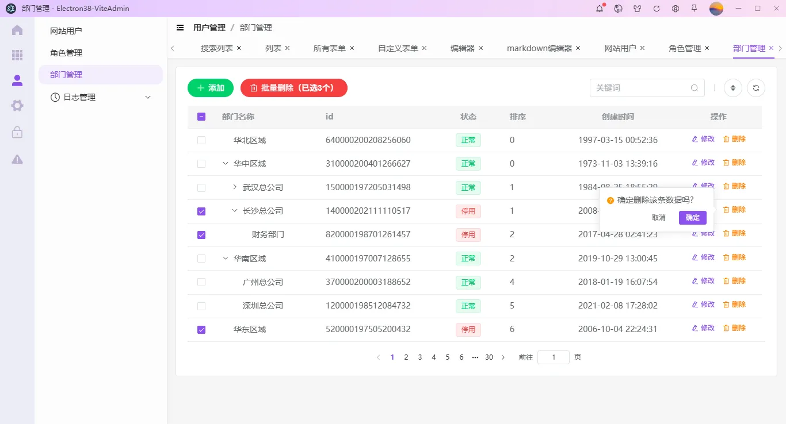The width and height of the screenshot is (786, 424).
Task: Click 用户管理 in the breadcrumb
Action: [x=209, y=28]
